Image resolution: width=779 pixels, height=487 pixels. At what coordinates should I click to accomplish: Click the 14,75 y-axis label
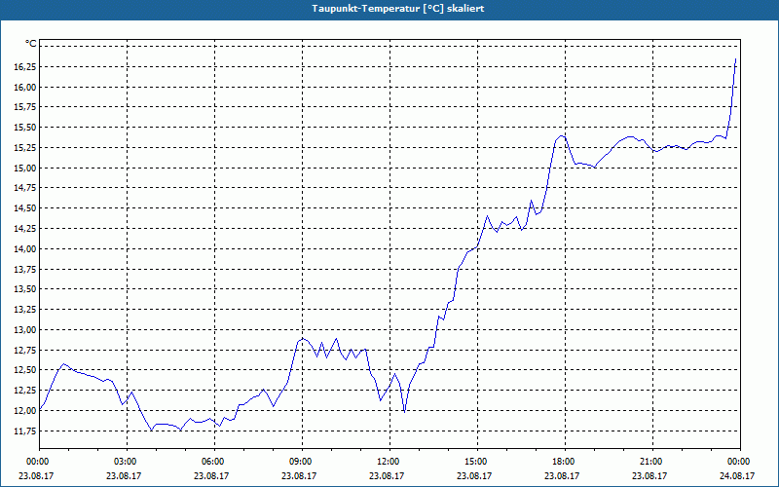25,188
